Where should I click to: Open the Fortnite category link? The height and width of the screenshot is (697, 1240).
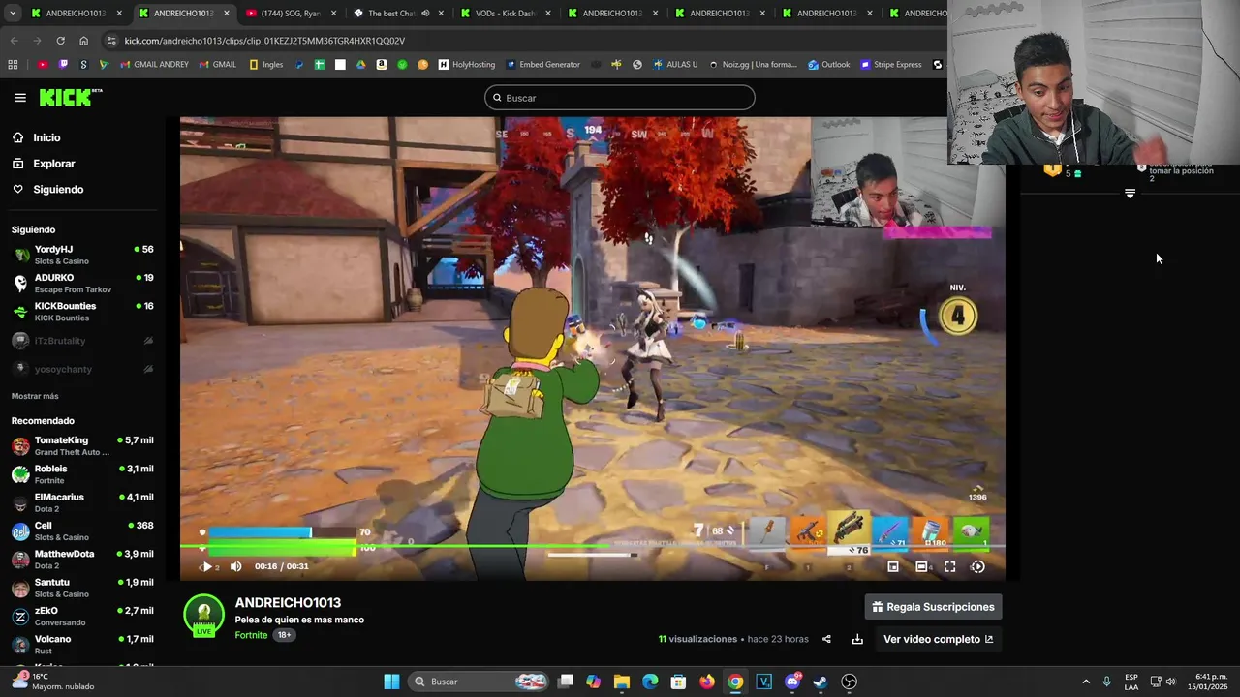pos(251,635)
